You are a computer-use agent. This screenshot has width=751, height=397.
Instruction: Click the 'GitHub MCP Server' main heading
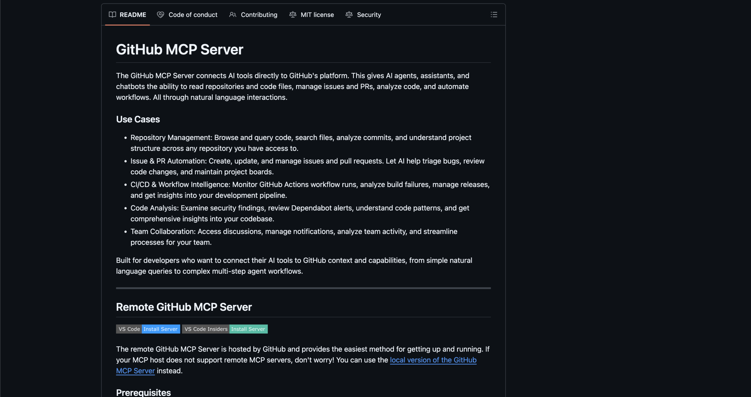(180, 49)
